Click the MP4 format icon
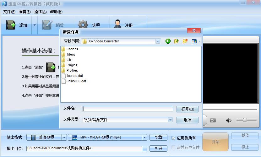261x157 pixels. (74, 138)
